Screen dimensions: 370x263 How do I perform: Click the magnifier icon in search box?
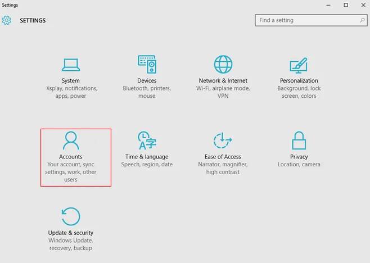tap(362, 20)
